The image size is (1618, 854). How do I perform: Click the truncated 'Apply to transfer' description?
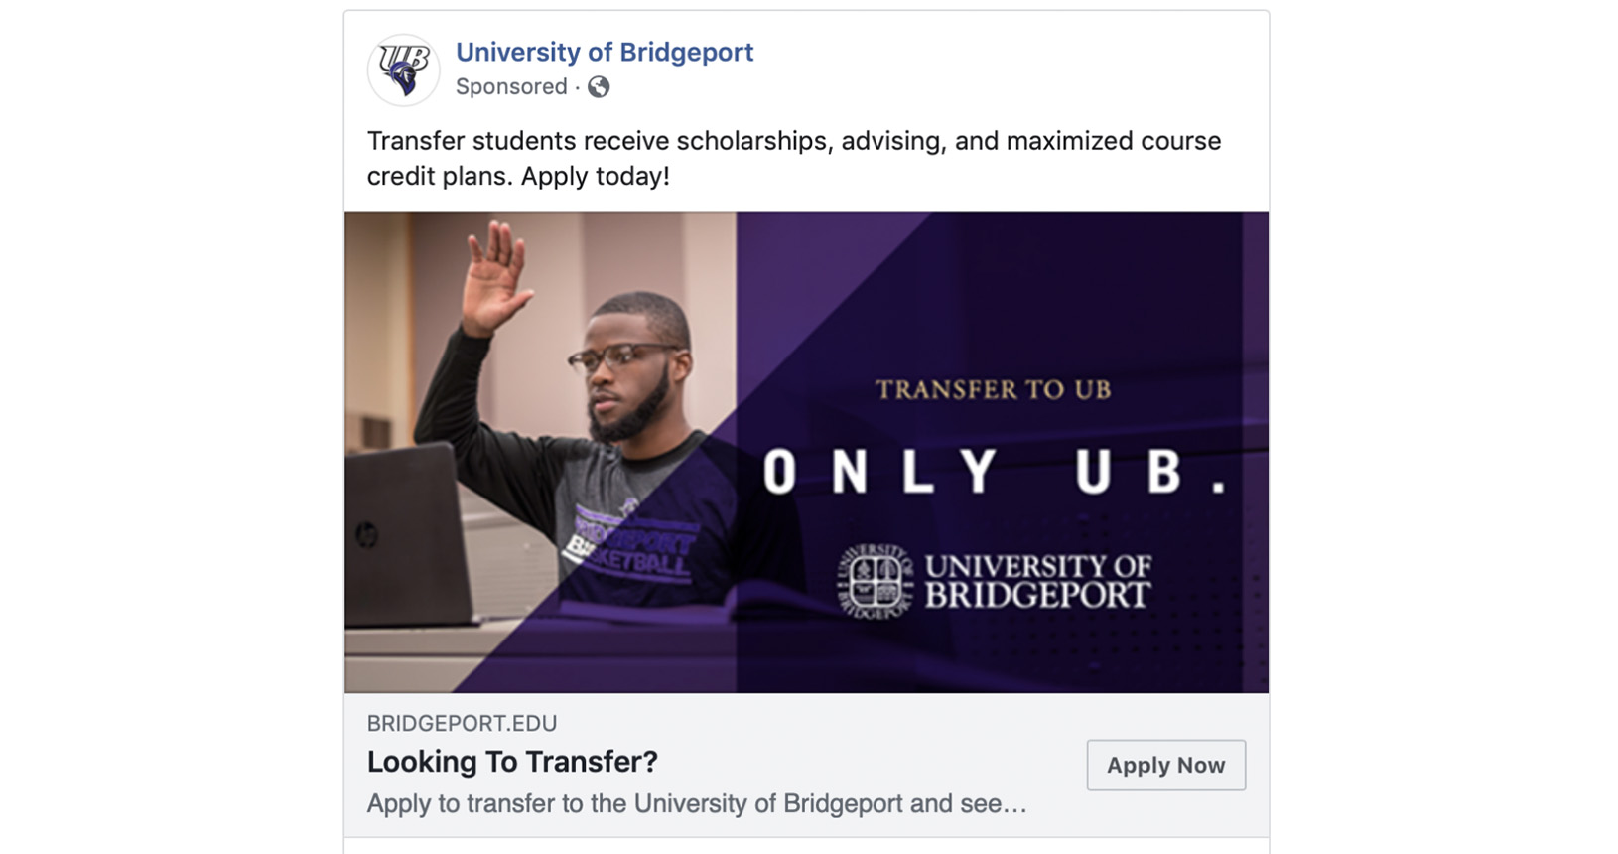(696, 803)
